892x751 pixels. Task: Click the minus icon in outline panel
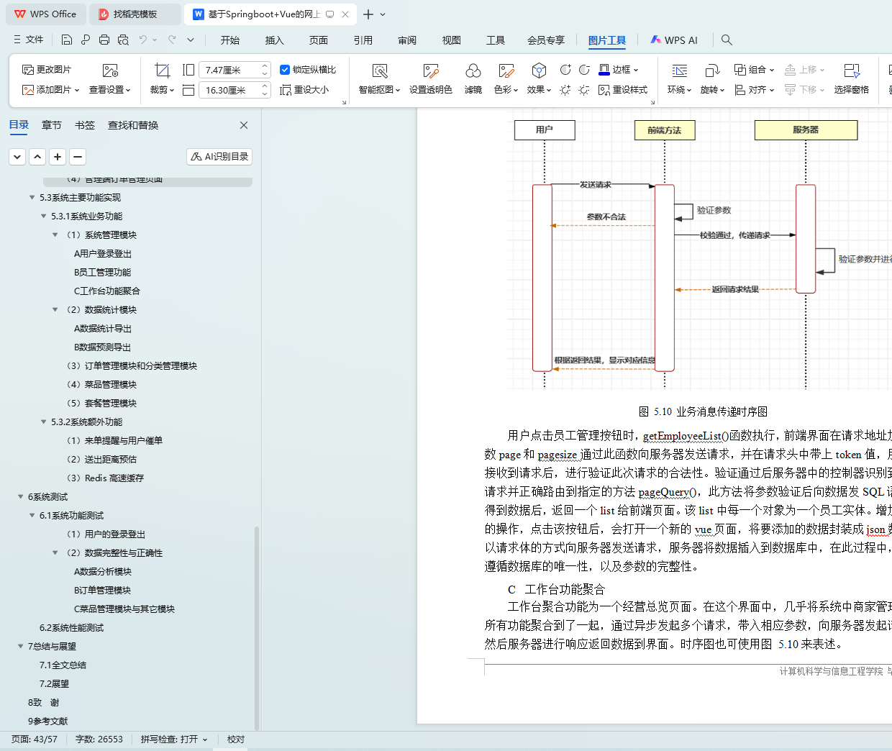78,156
